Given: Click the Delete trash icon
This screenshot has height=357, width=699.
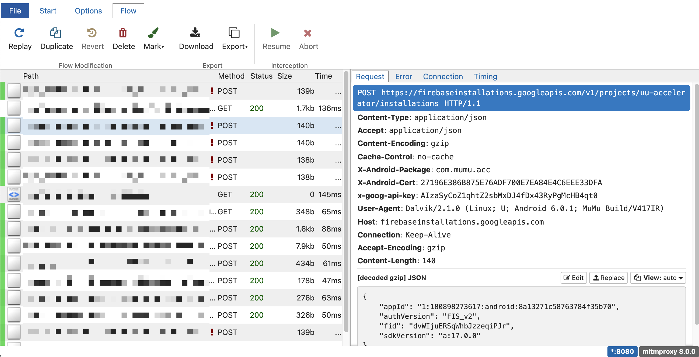Looking at the screenshot, I should click(x=123, y=33).
